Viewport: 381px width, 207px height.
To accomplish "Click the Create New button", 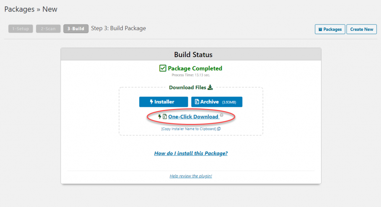I will (362, 29).
